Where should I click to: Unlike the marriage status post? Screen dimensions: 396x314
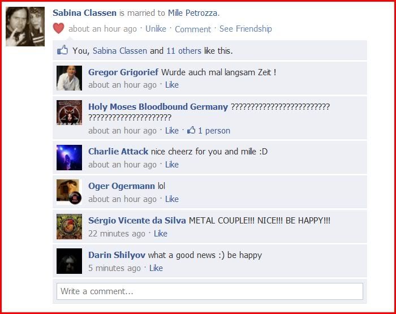pos(156,29)
